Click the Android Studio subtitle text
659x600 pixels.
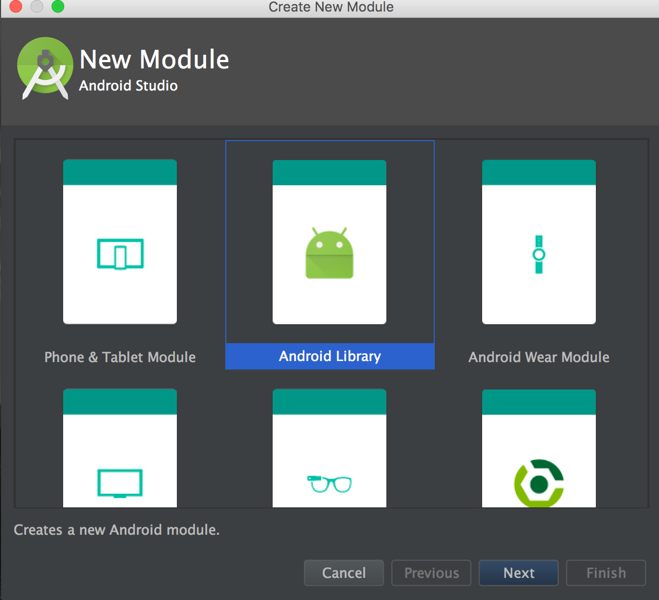coord(128,85)
